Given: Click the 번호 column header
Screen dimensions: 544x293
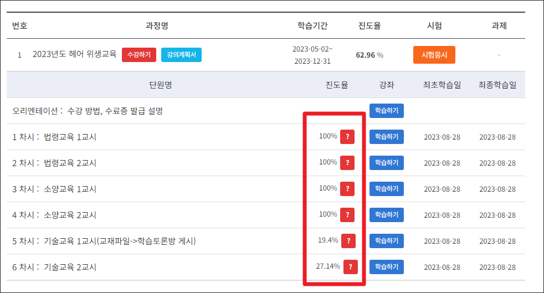Looking at the screenshot, I should click(x=19, y=25).
